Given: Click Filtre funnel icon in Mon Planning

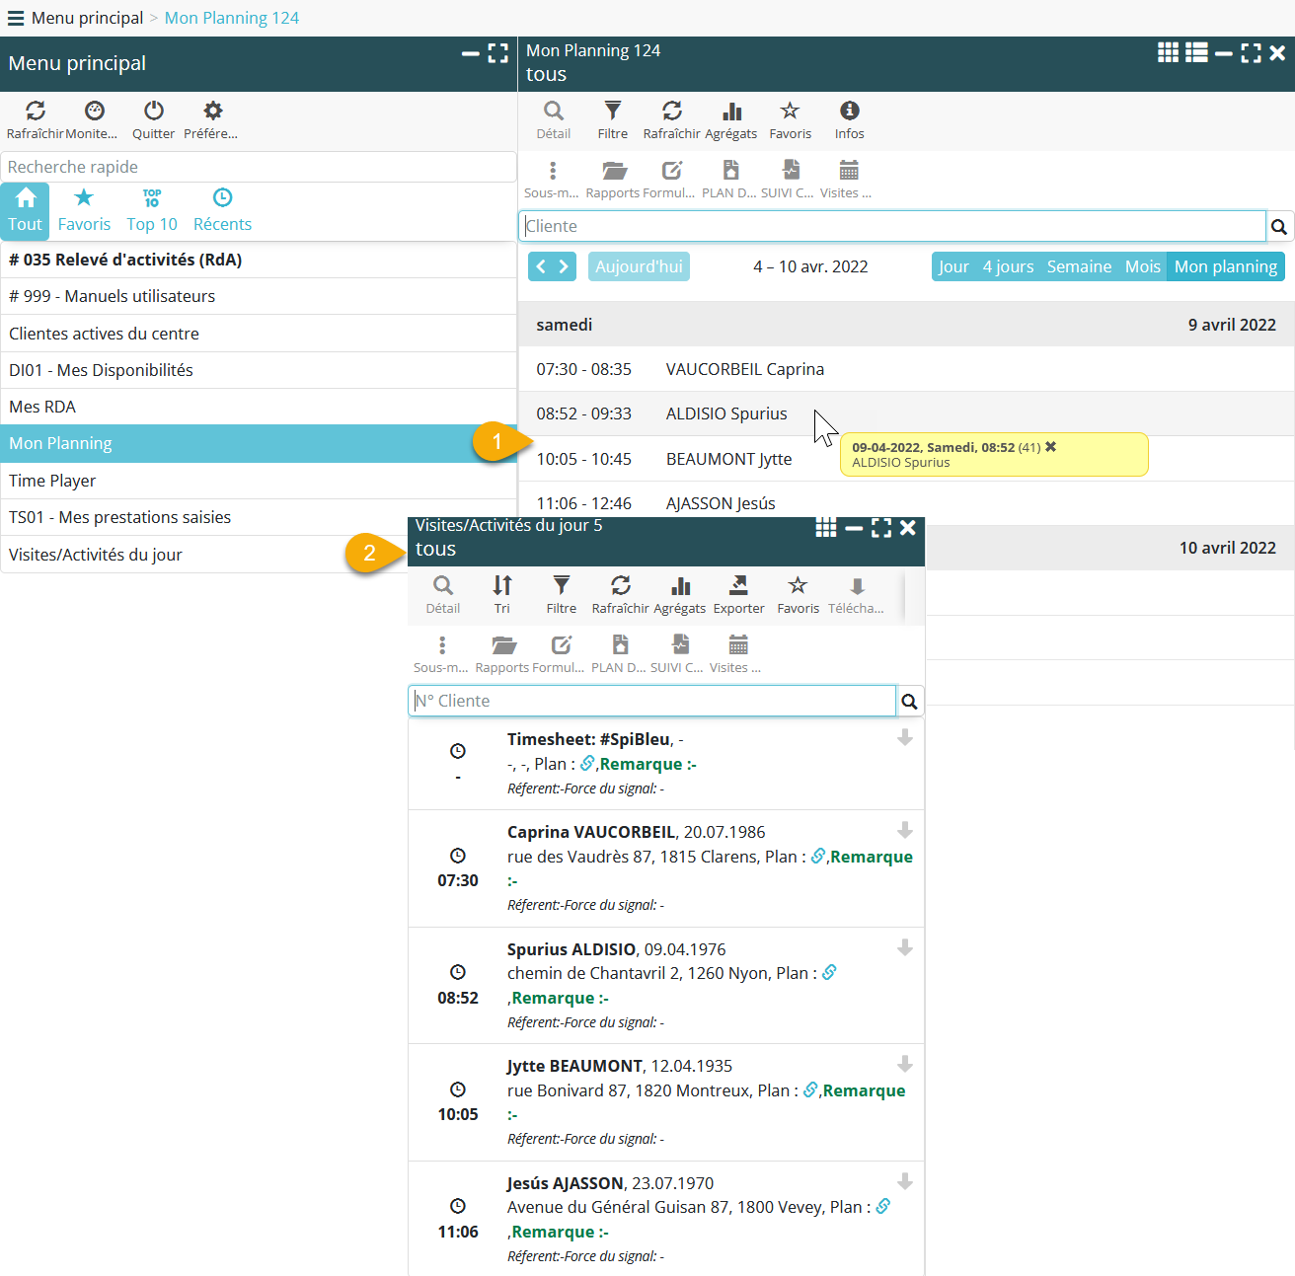Looking at the screenshot, I should (x=612, y=112).
